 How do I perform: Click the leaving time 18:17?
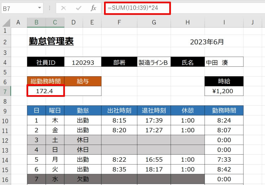coord(154,169)
